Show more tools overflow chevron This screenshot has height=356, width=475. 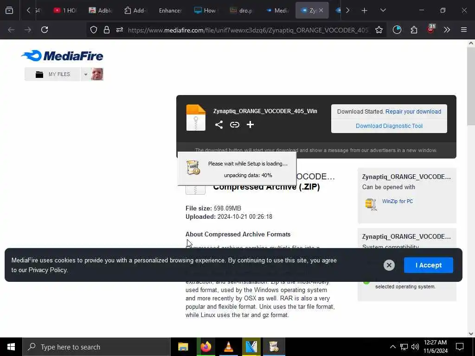point(447,30)
